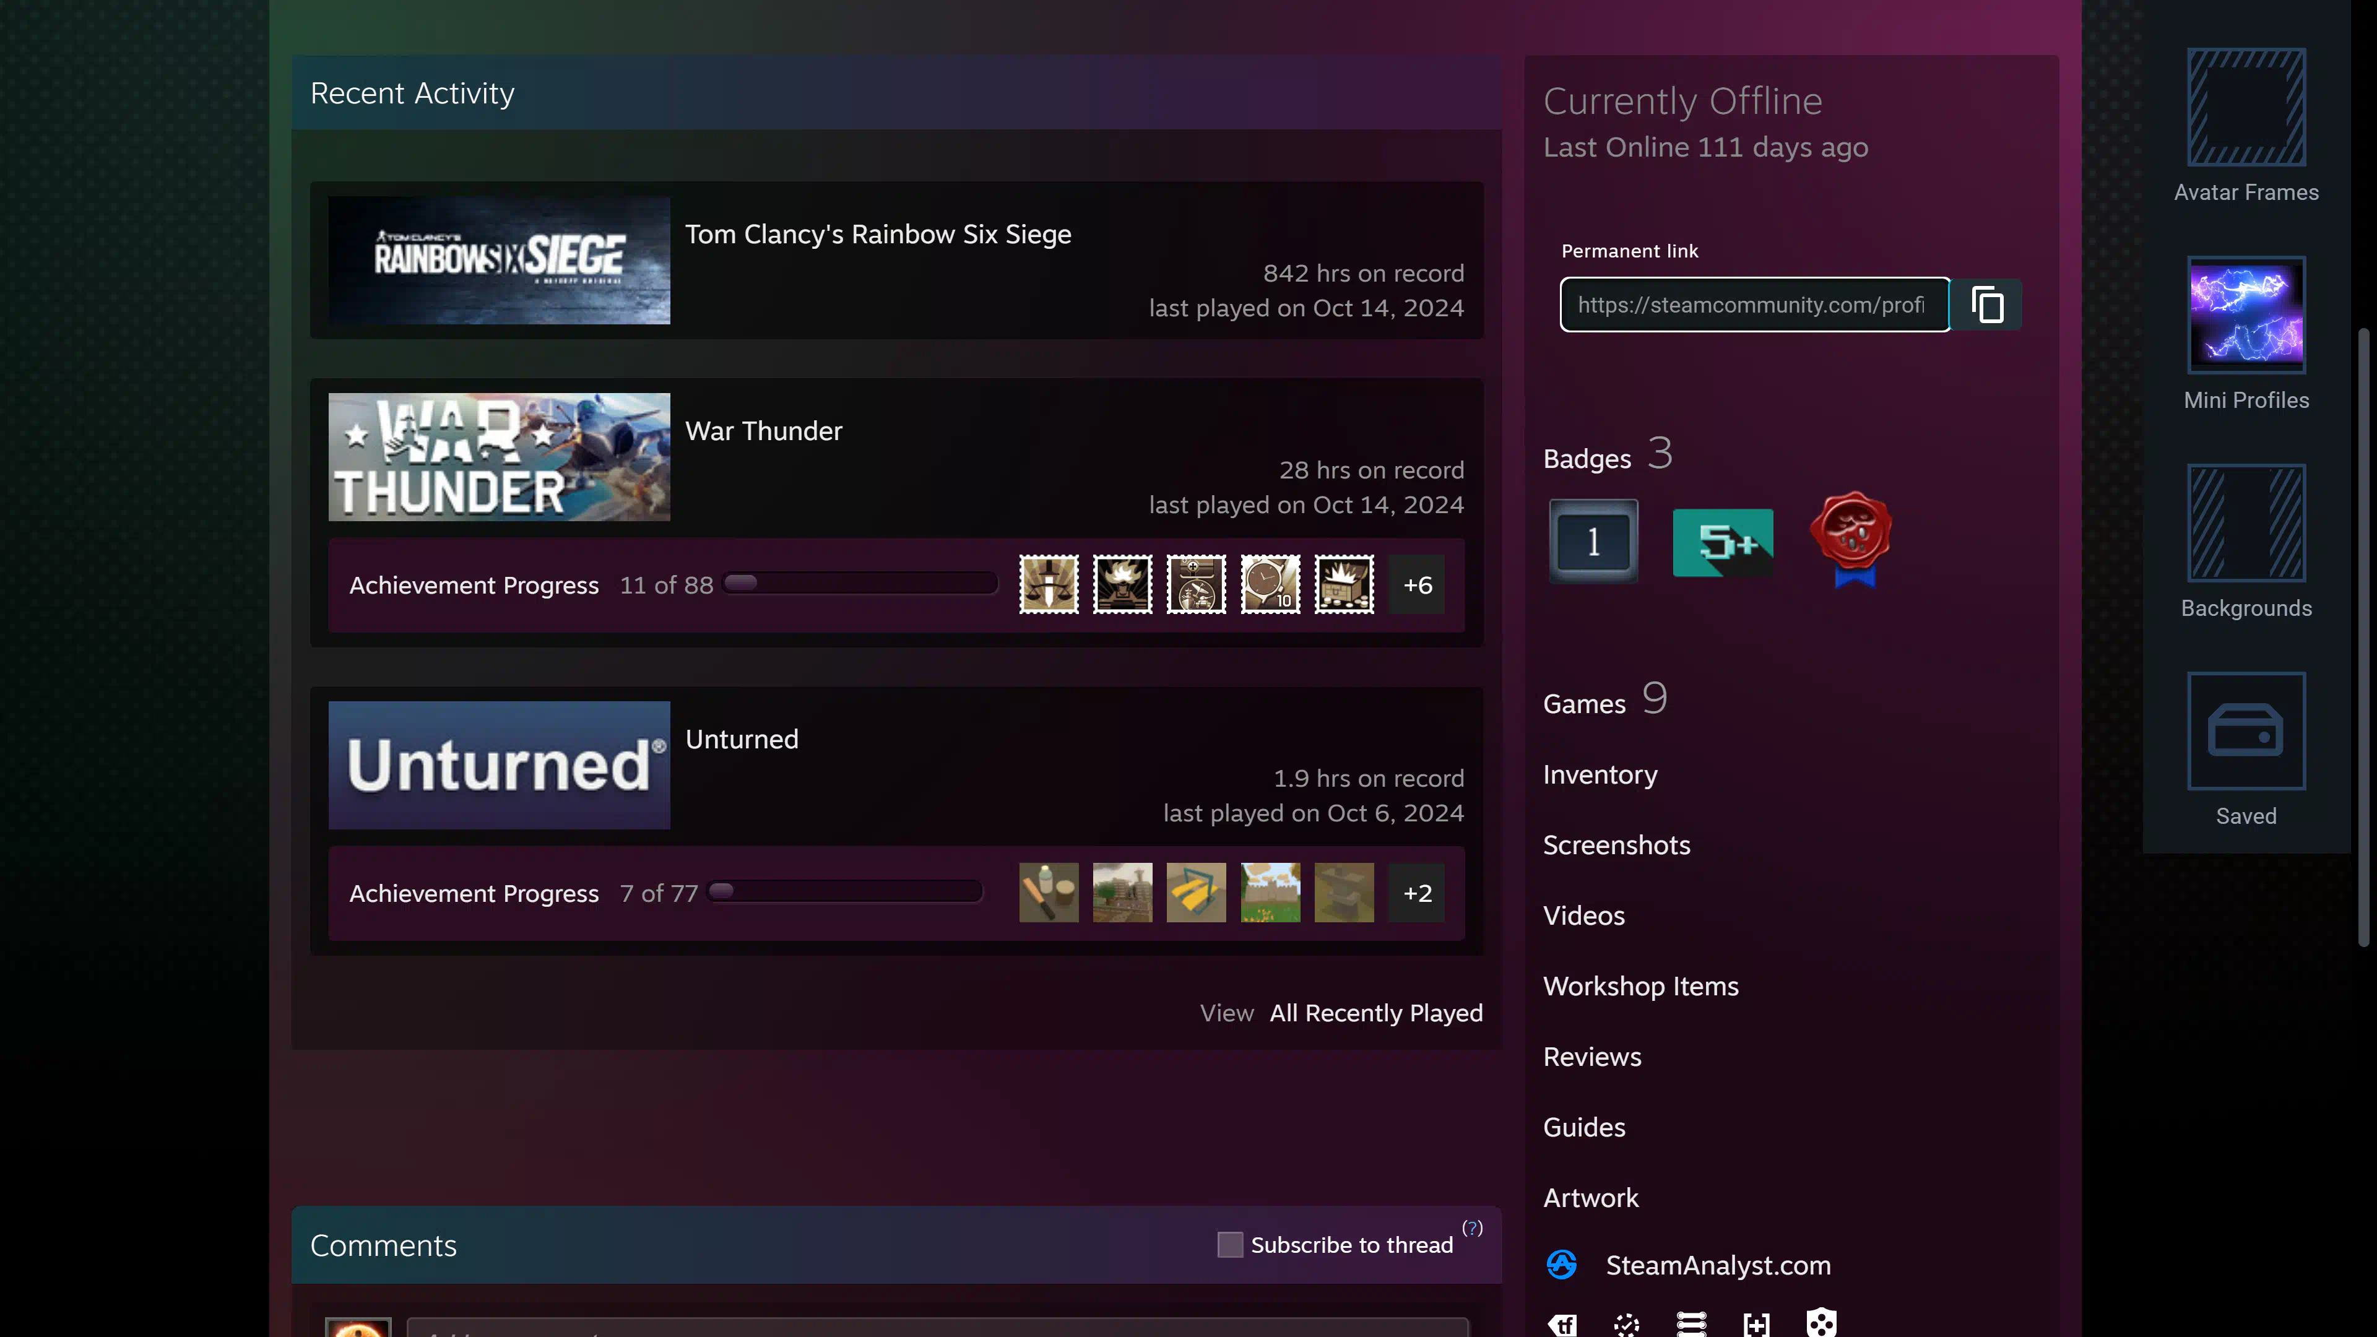Click the page vertical scrollbar
Screen dimensions: 2377x1337
point(2363,637)
